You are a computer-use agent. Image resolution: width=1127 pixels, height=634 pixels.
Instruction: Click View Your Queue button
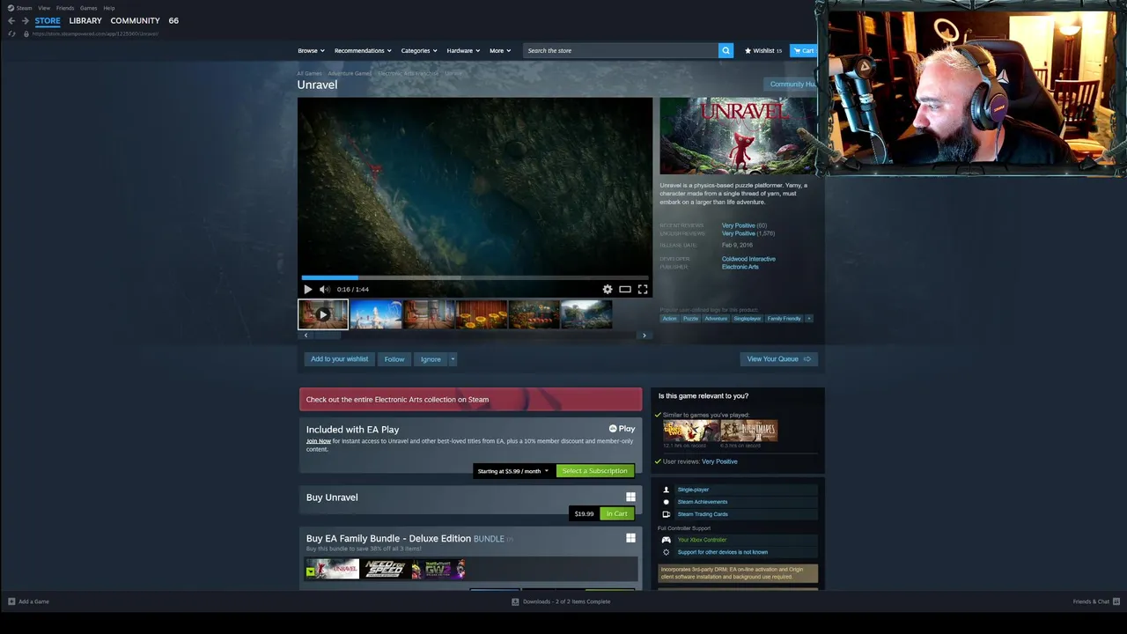tap(779, 359)
